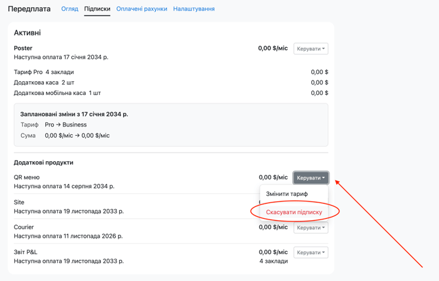The width and height of the screenshot is (439, 281).
Task: Select the Підписки tab
Action: pos(97,9)
